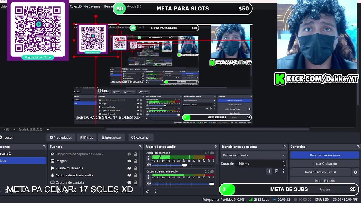Hide the Fuente multimedia source
The image size is (361, 203).
[x=129, y=168]
